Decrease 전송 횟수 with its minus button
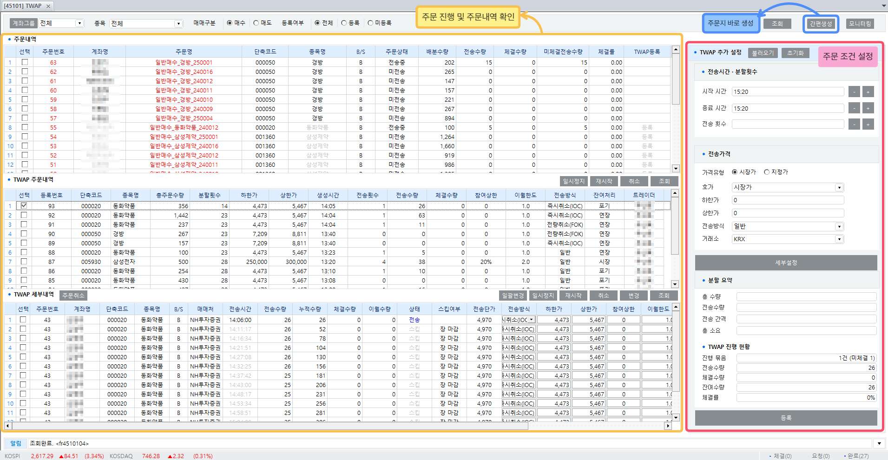 (x=854, y=125)
